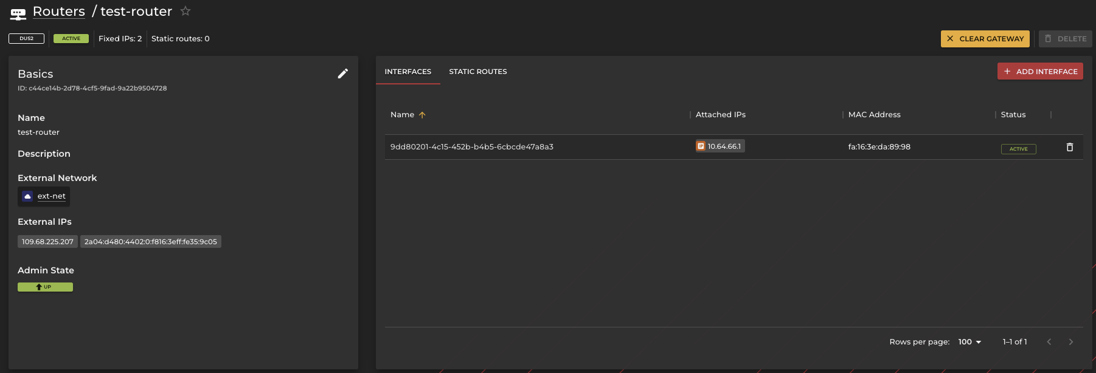Open the ext-net external network link
The image size is (1096, 373).
click(51, 196)
